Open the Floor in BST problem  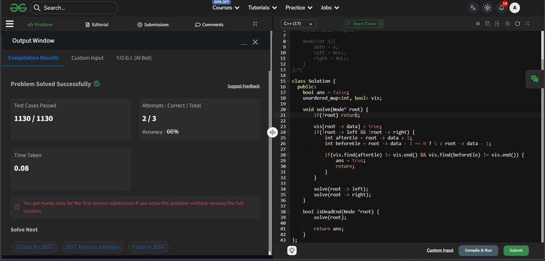coord(148,247)
